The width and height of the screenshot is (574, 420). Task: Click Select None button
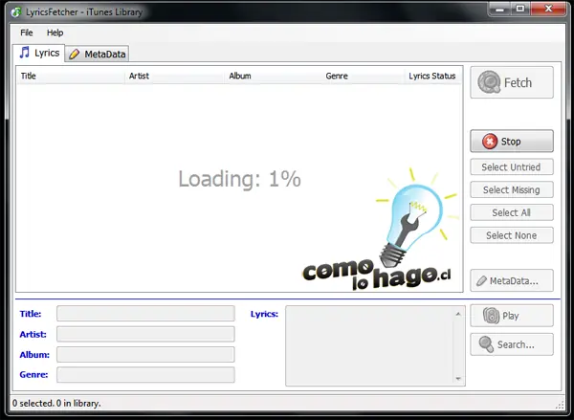(x=512, y=235)
